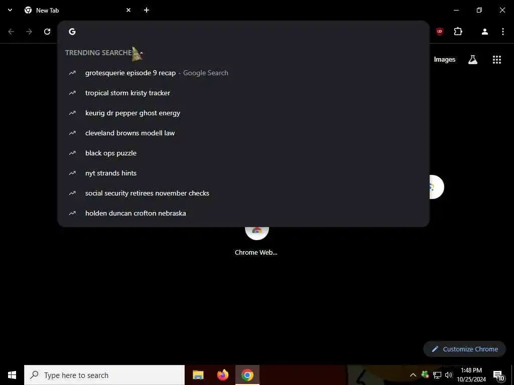Select suggestion black ops puzzle
514x385 pixels.
243,153
